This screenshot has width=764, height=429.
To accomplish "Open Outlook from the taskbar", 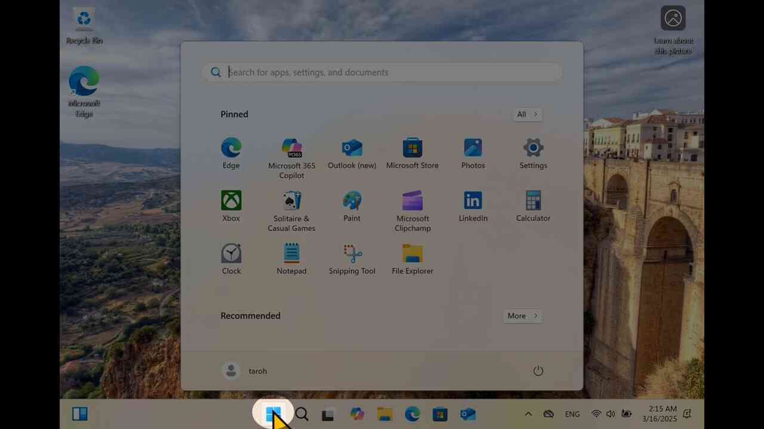I will (468, 414).
